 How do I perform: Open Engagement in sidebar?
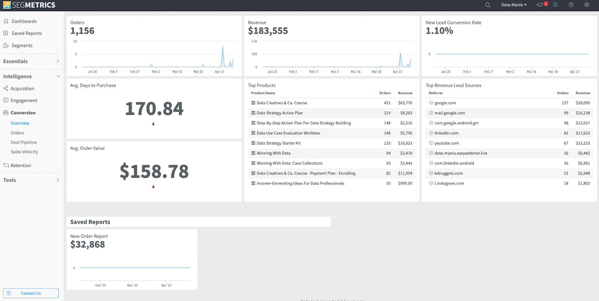pos(24,101)
